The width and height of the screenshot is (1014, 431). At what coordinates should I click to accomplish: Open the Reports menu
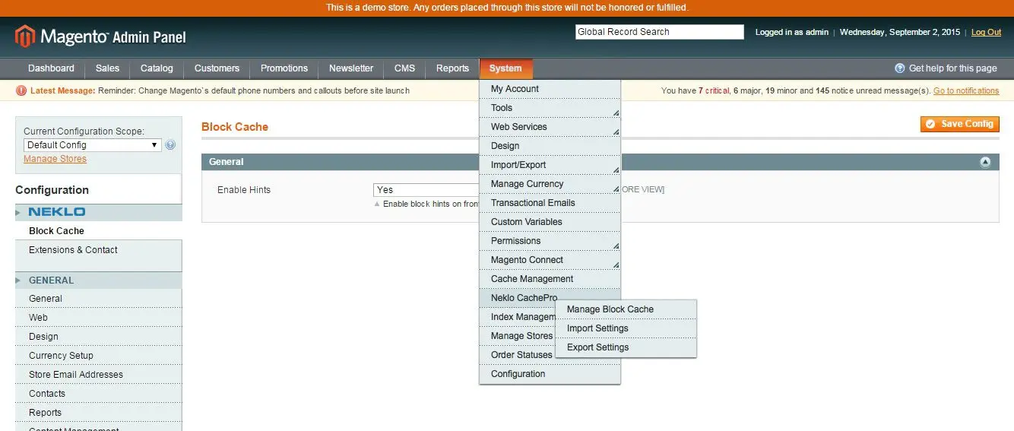(452, 68)
